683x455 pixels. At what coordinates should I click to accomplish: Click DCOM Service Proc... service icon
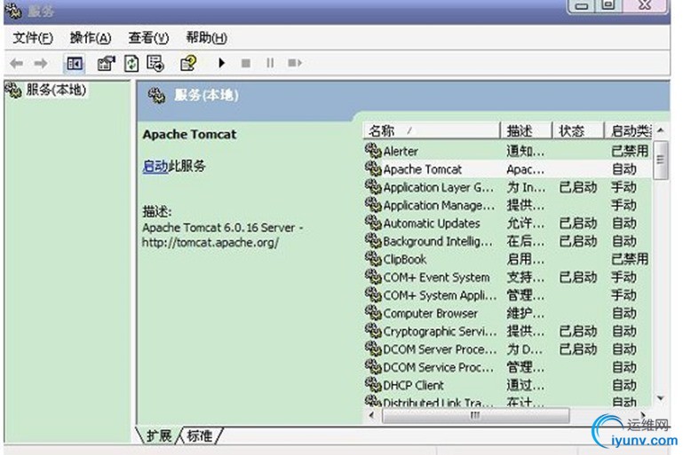click(373, 367)
